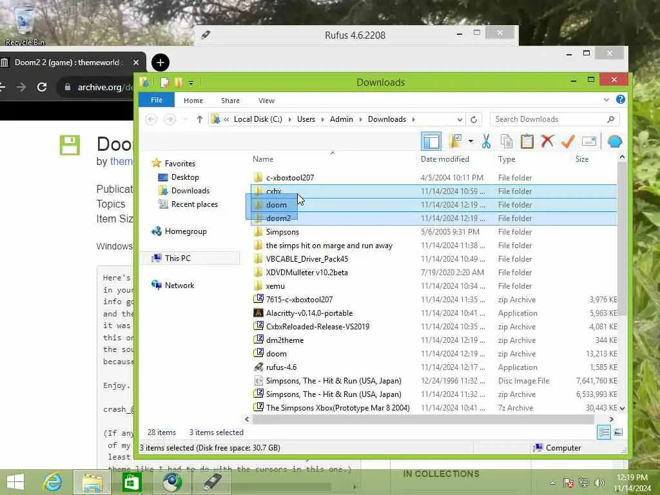Select the VBCABLE_Driver_Pack45 folder

click(307, 259)
